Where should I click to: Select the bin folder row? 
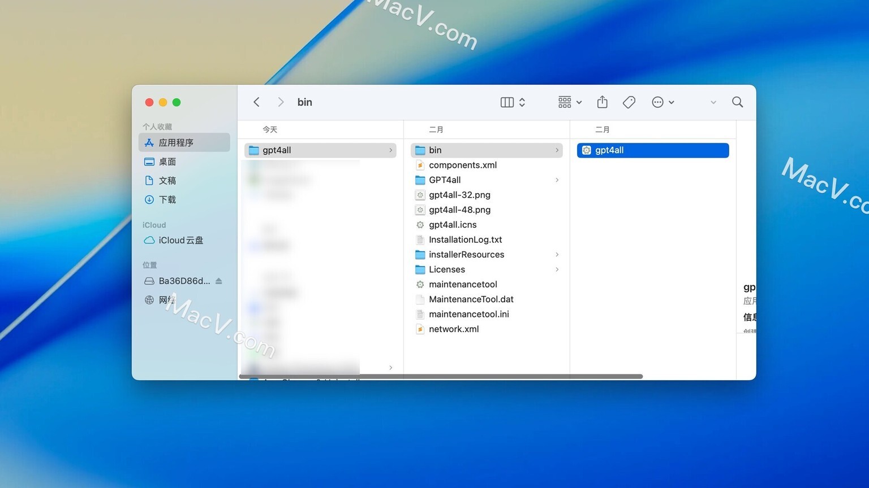click(x=487, y=150)
